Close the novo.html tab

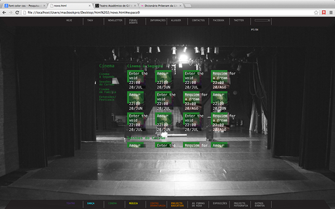tap(90, 6)
